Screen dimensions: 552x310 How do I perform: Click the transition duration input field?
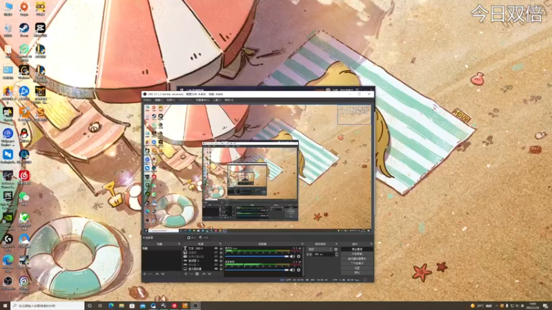click(x=324, y=254)
